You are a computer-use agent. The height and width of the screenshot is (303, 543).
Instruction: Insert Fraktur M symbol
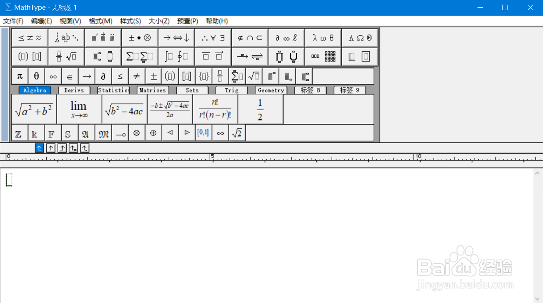tap(103, 133)
